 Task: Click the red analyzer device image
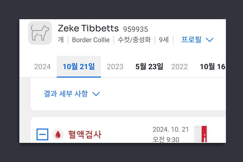click(x=200, y=134)
